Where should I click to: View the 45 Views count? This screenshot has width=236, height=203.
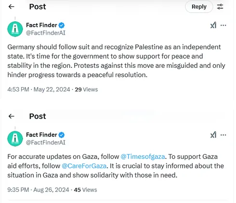85,190
